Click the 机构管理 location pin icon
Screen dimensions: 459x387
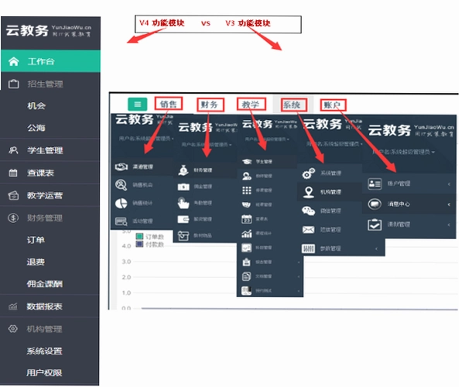(x=308, y=192)
